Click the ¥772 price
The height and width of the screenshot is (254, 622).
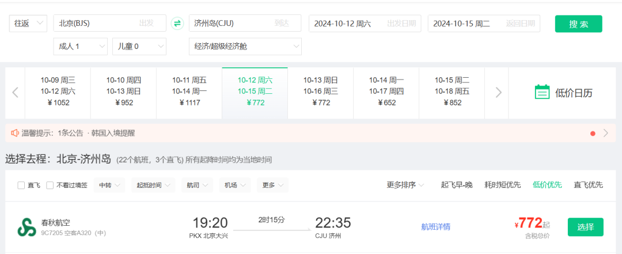coord(528,223)
